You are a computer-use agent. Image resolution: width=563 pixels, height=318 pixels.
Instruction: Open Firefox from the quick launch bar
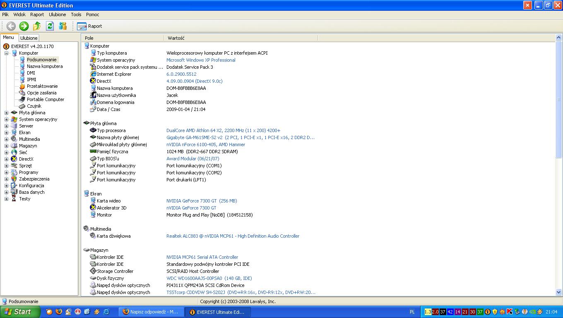tap(59, 312)
